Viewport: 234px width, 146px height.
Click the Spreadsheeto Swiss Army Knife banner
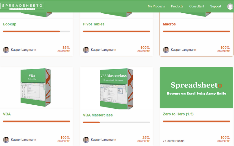pyautogui.click(x=196, y=88)
